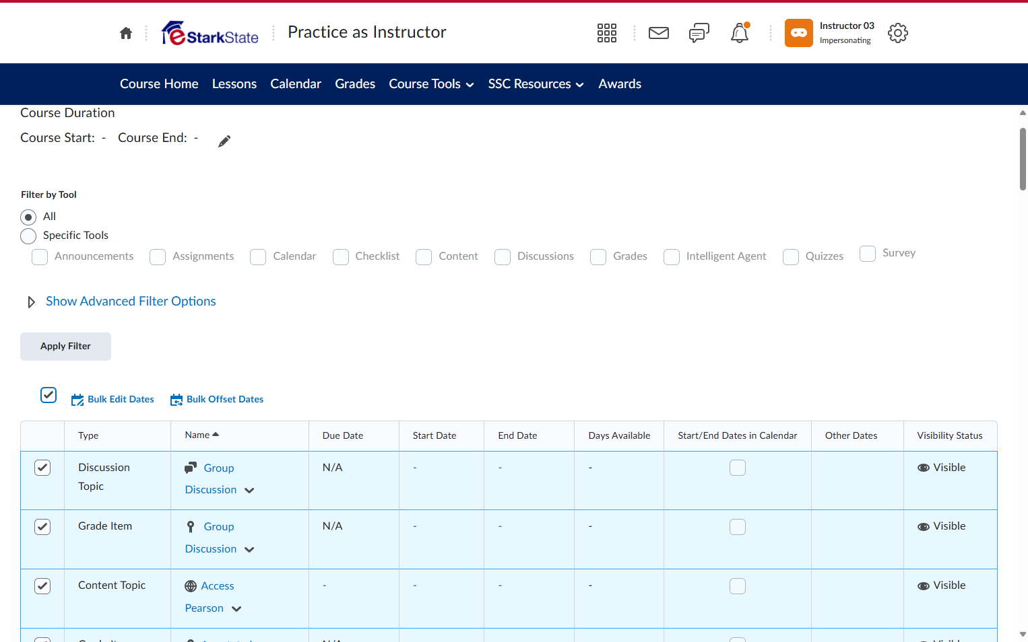Click the Apply Filter button
This screenshot has width=1028, height=642.
click(65, 347)
